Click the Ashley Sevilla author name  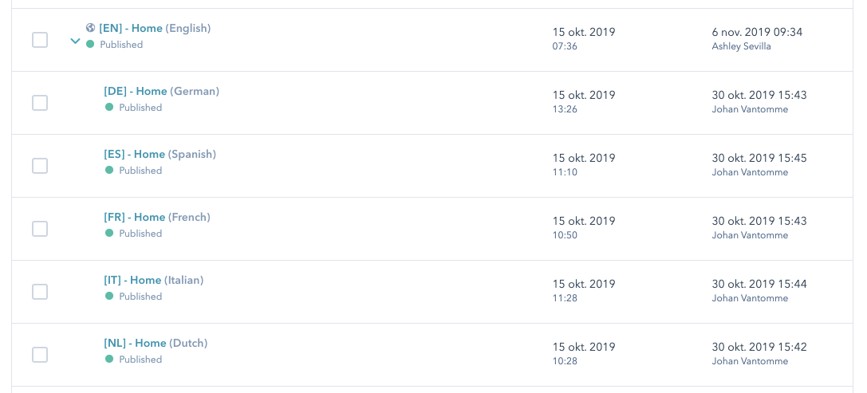(x=741, y=46)
